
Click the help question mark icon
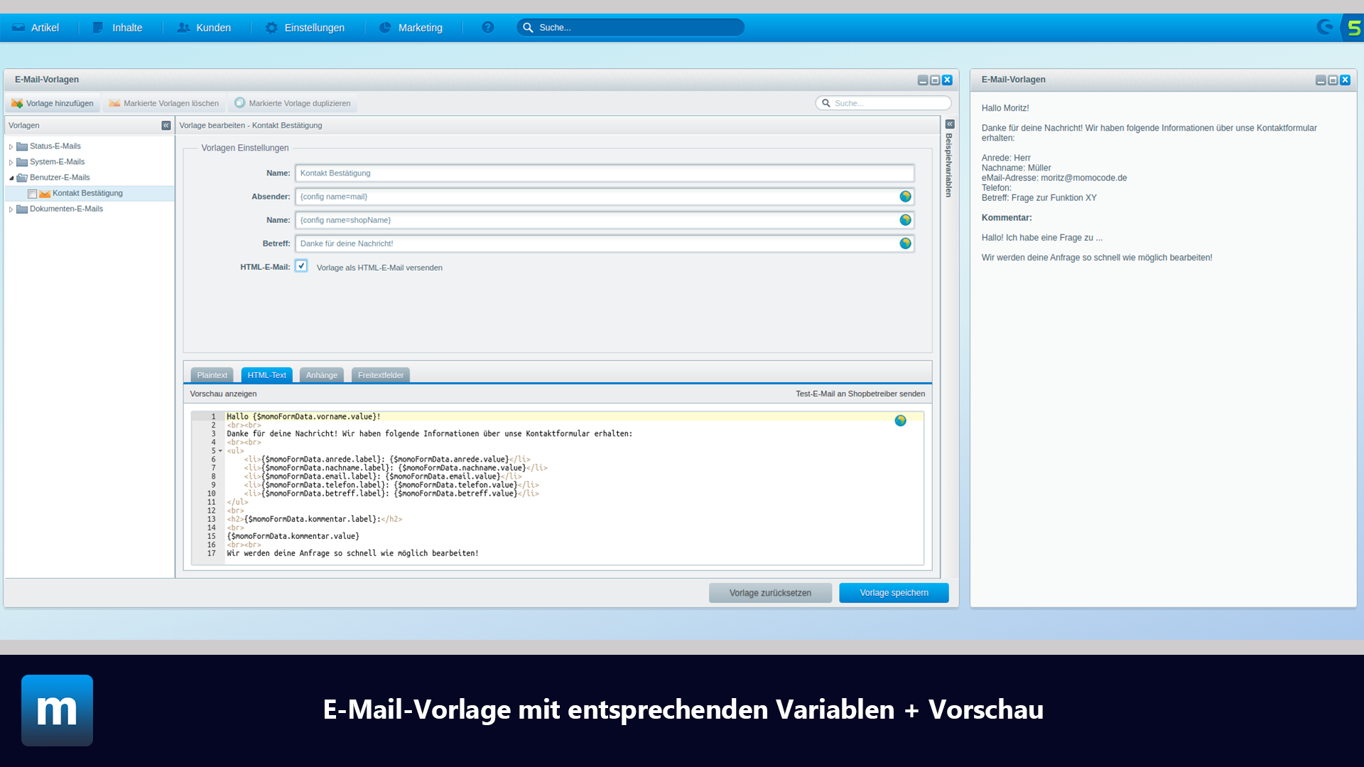[487, 28]
